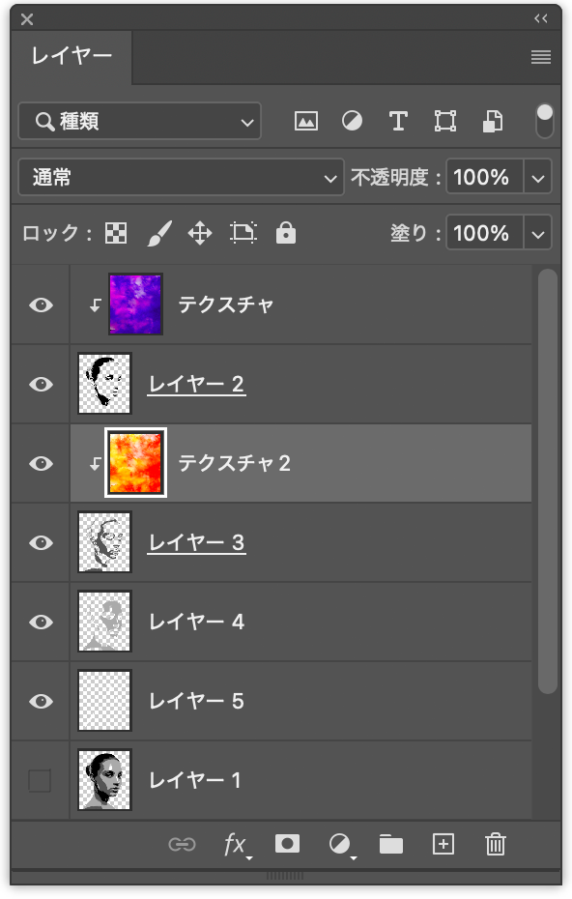Delete layer using the trash icon
This screenshot has width=572, height=899.
496,844
